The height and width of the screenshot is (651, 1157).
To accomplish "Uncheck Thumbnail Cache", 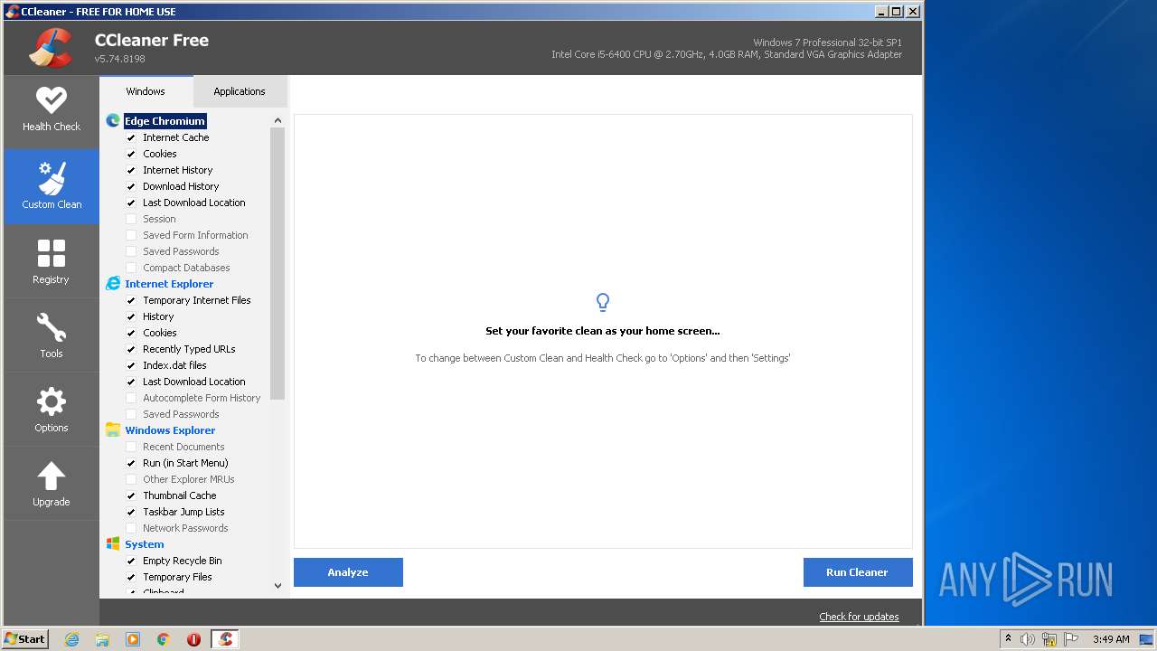I will (x=131, y=495).
